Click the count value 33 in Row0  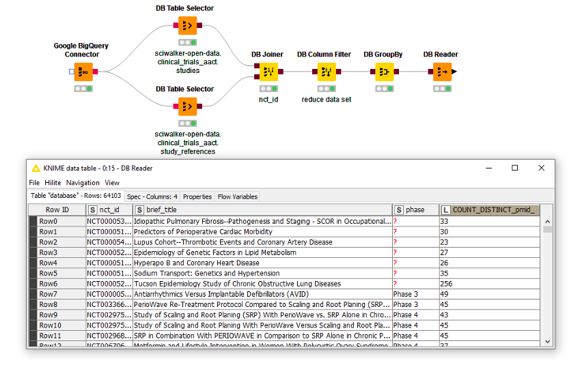coord(490,221)
